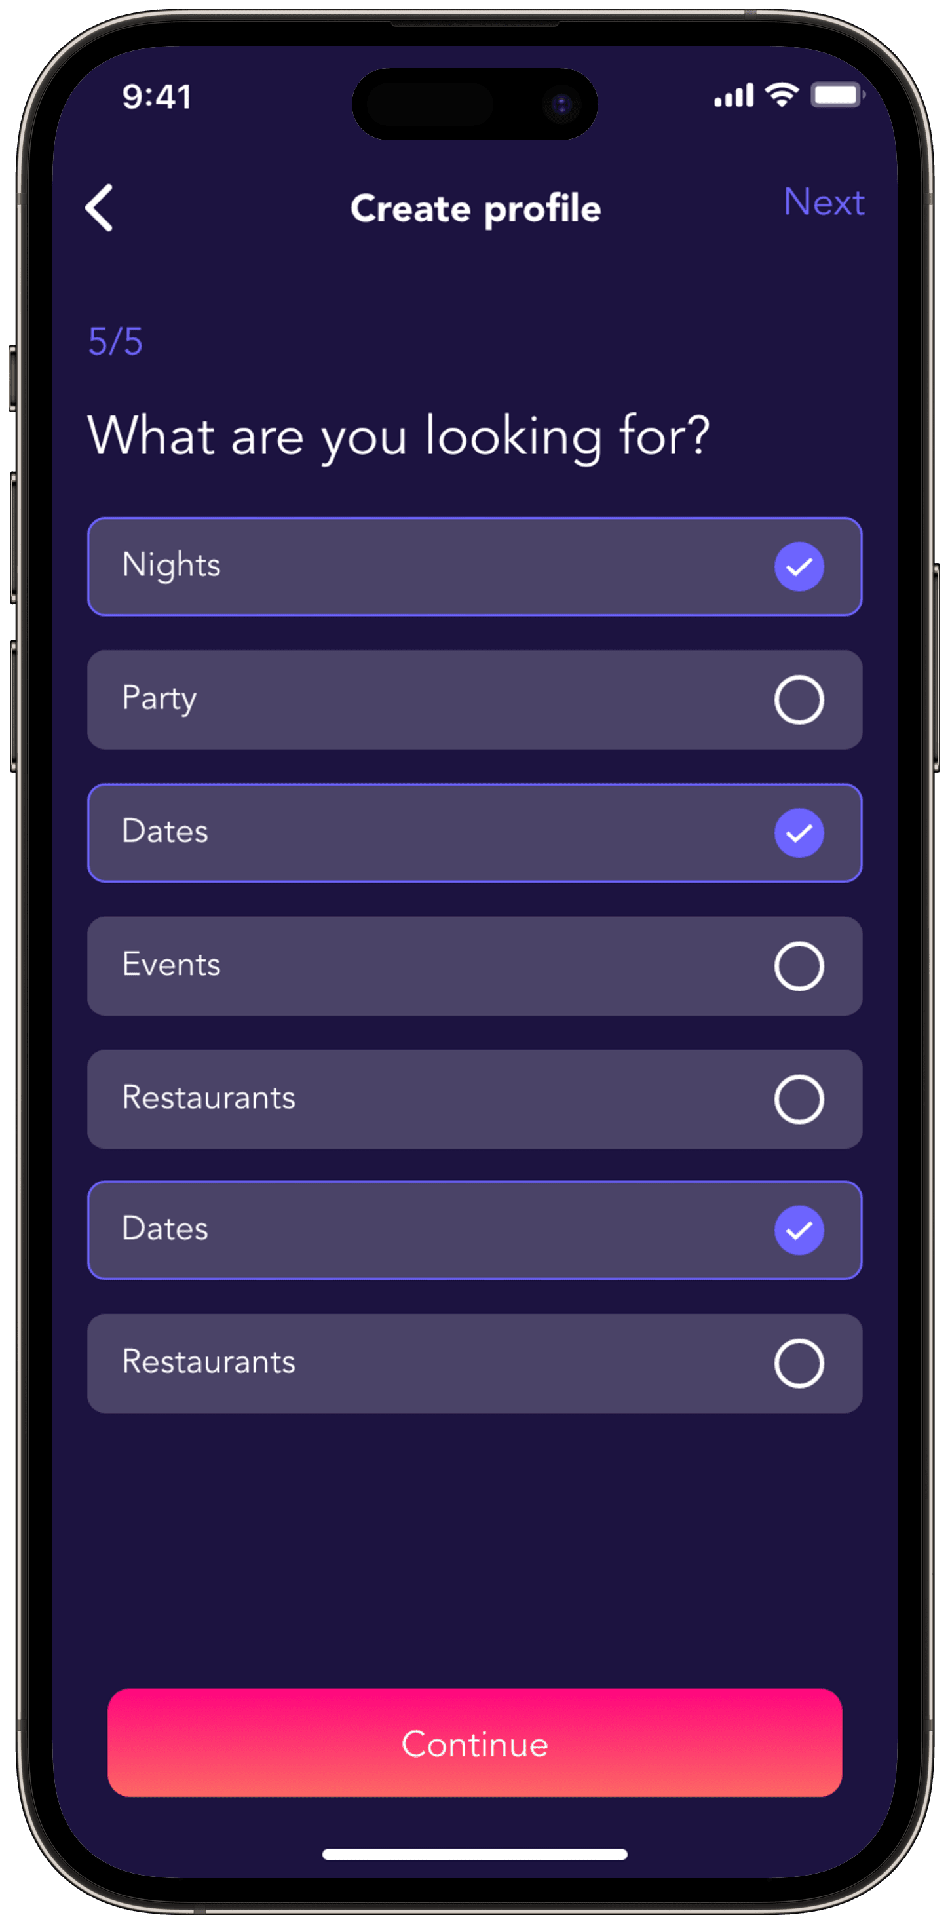Tap the back arrow icon
The height and width of the screenshot is (1924, 950).
[100, 208]
